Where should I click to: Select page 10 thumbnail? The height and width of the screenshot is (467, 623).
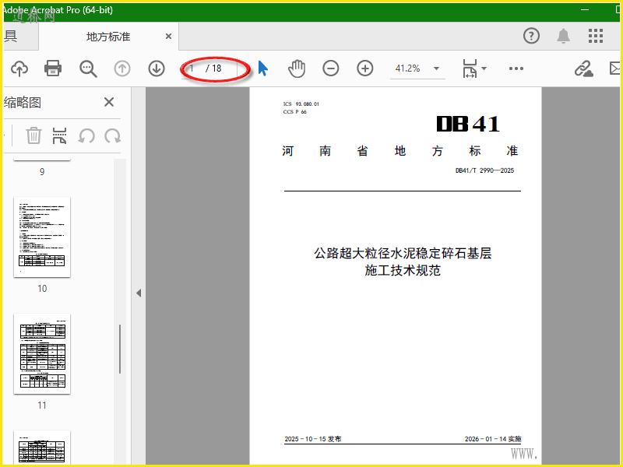pos(42,237)
